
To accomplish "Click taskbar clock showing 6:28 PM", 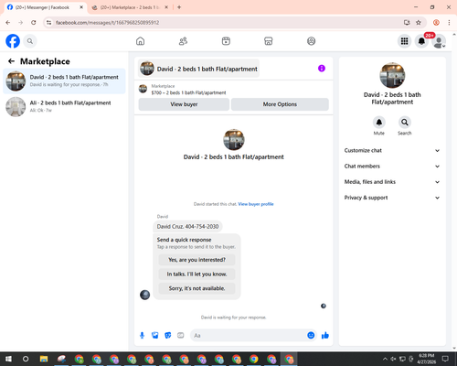I will click(x=426, y=359).
